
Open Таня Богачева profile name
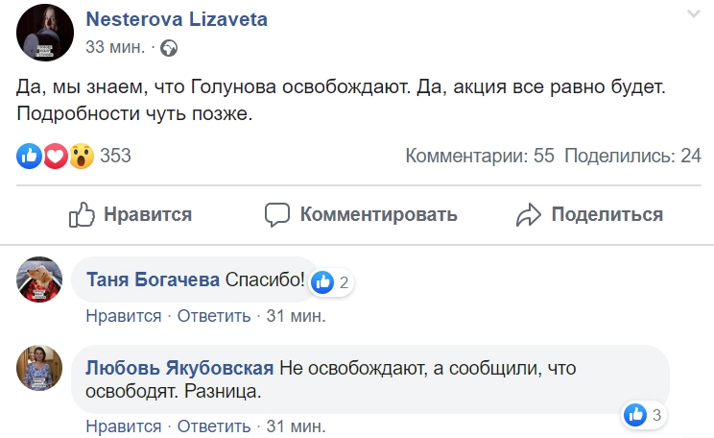coord(154,280)
